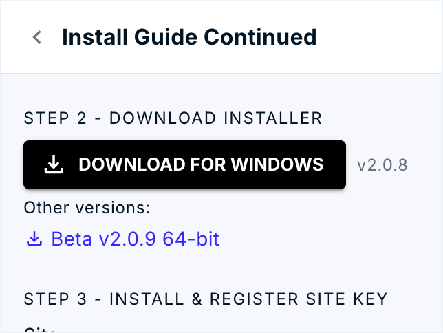Image resolution: width=443 pixels, height=333 pixels.
Task: Click the Other versions label
Action: click(x=87, y=208)
